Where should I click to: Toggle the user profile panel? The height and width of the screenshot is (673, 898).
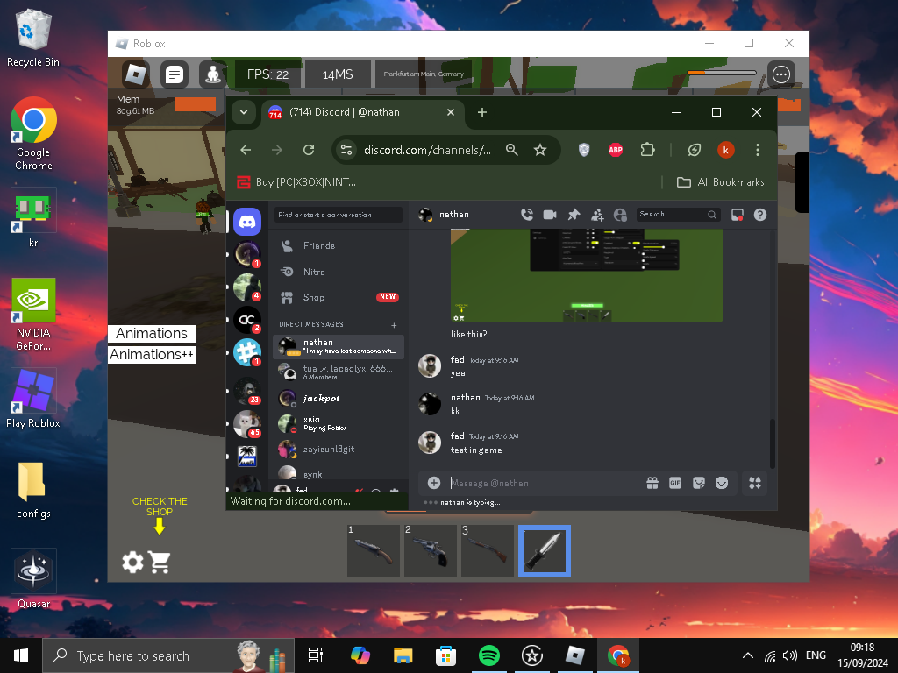(620, 215)
